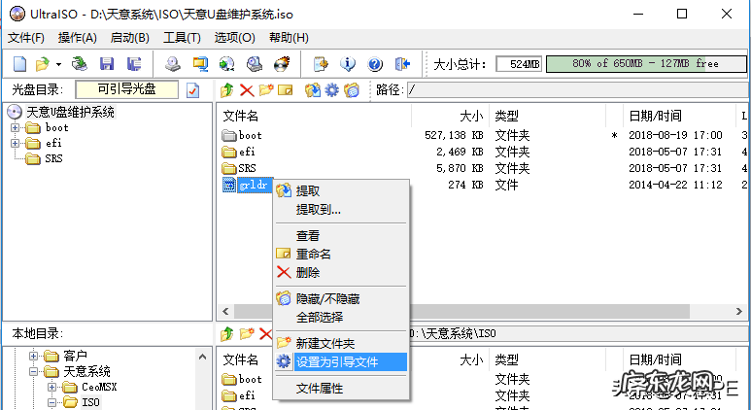751x410 pixels.
Task: Click the Make CD/DVD image drive icon
Action: 172,64
